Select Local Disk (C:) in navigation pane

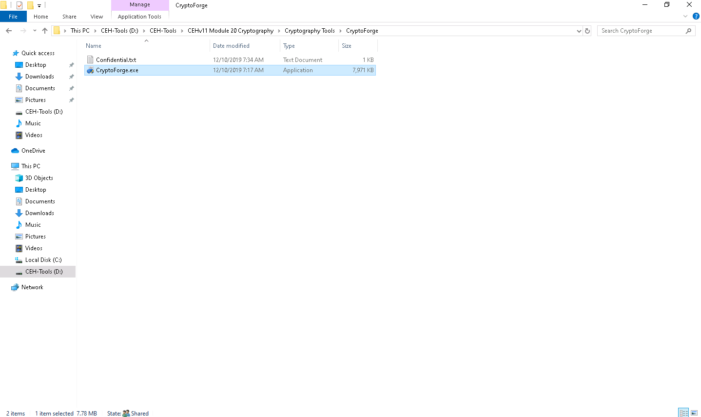pos(43,260)
